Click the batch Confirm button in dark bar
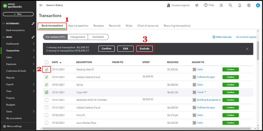263x131 pixels. (x=107, y=49)
